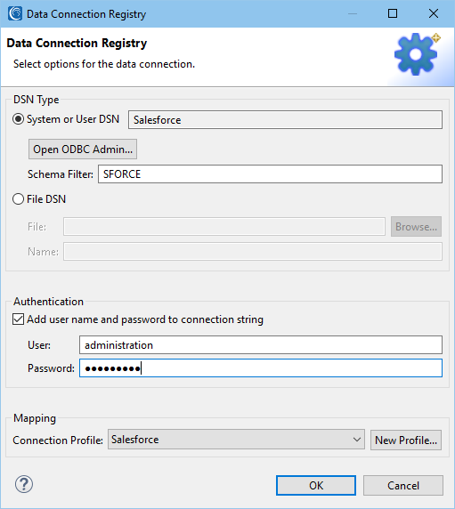
Task: Click the blue gear wizard icon
Action: tap(417, 54)
